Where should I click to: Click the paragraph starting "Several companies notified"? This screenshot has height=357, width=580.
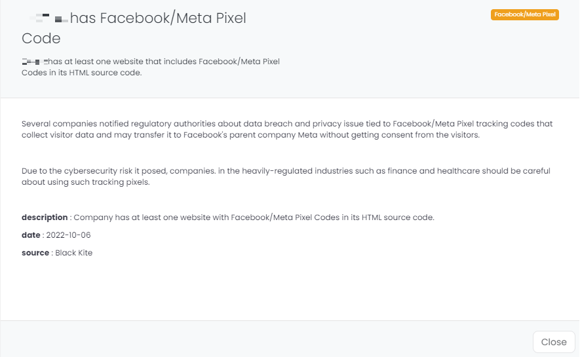(x=287, y=124)
